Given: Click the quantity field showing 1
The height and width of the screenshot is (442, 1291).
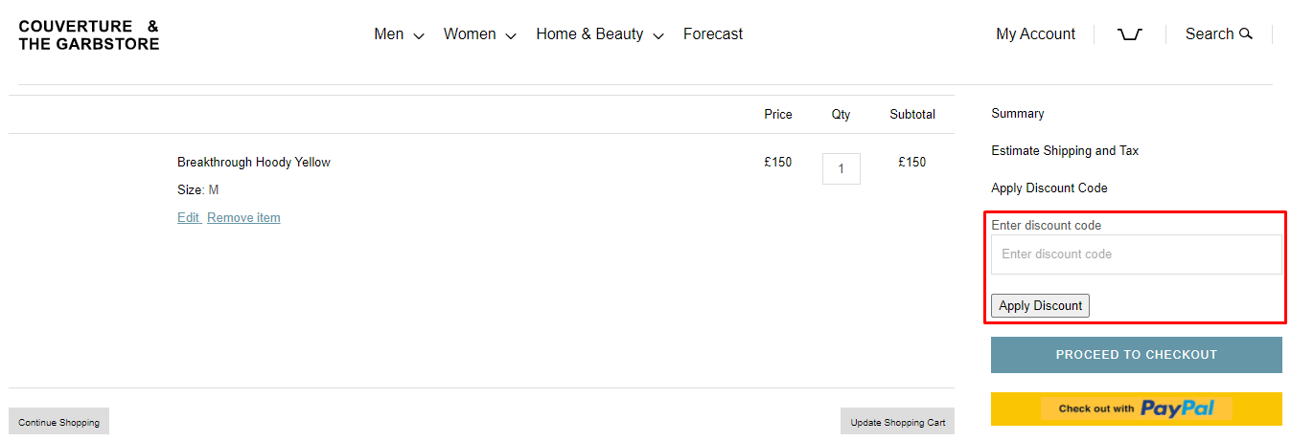Looking at the screenshot, I should [x=841, y=168].
